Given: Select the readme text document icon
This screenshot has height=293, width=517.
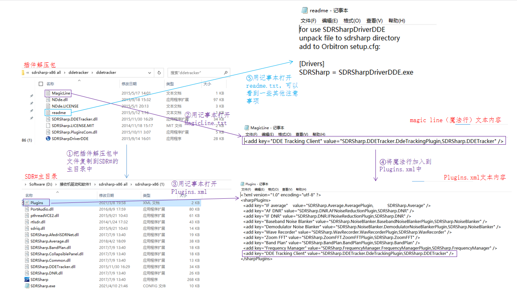Looking at the screenshot, I should coord(48,113).
